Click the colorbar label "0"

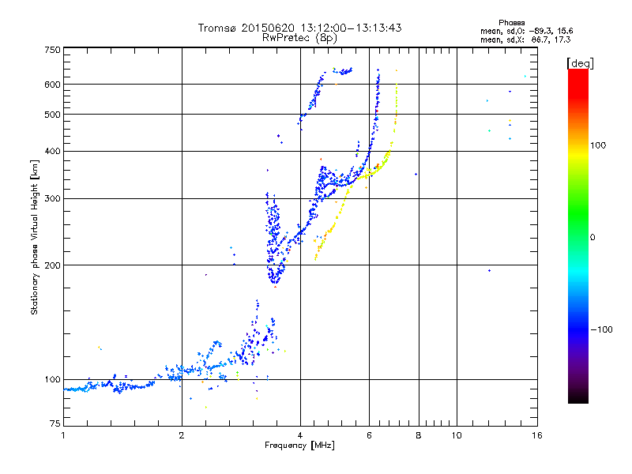click(592, 238)
